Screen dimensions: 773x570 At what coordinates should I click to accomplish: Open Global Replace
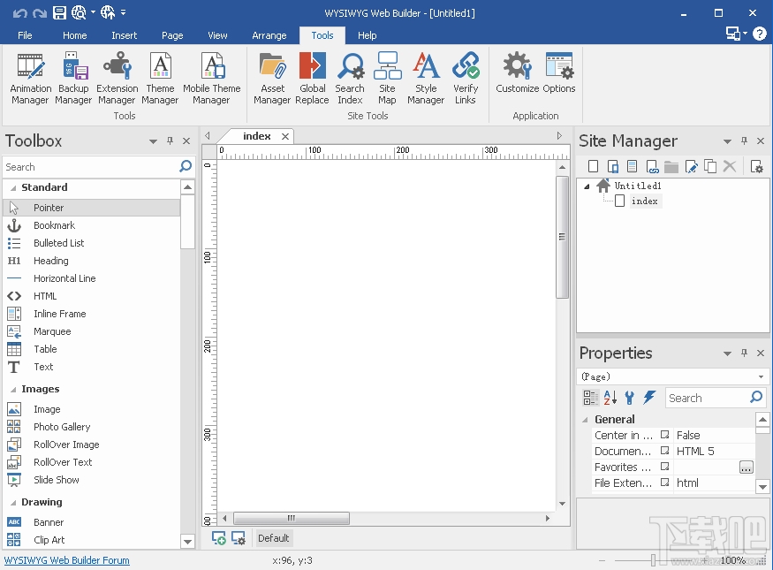312,78
